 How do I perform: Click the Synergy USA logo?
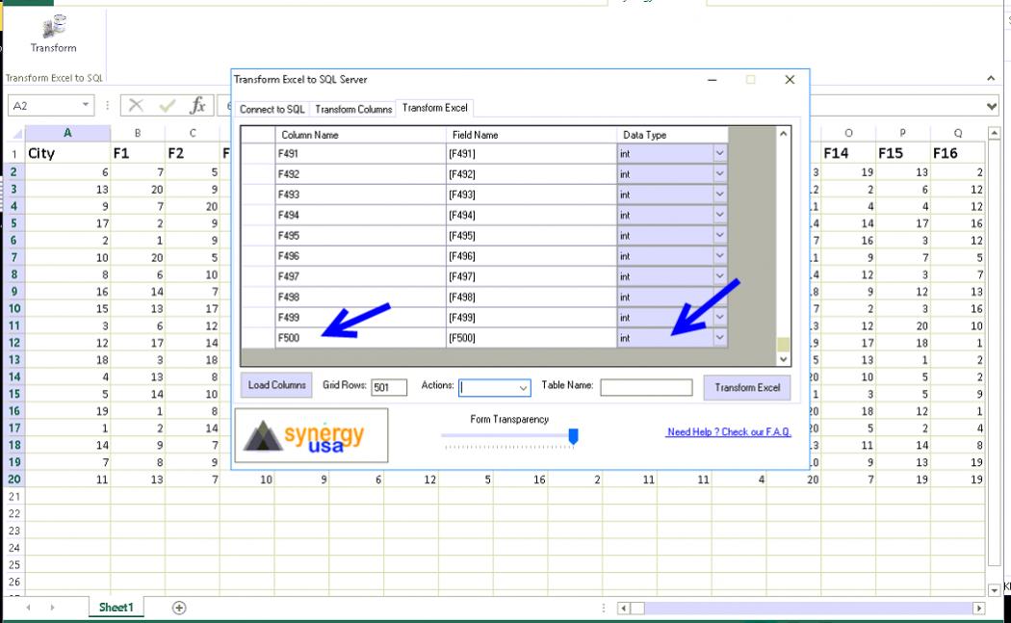point(311,435)
